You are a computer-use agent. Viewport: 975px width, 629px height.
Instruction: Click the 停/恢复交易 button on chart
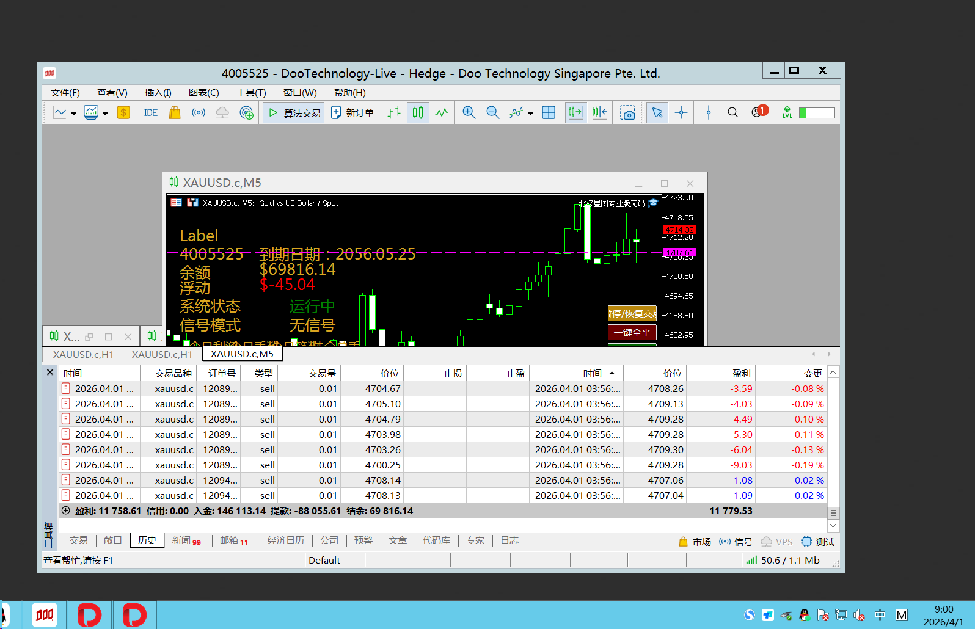[x=632, y=313]
